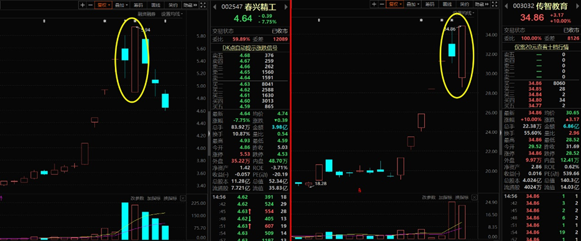The height and width of the screenshot is (241, 581).
Task: Close the 传智教育 volume indicator panel
Action: [x=474, y=197]
